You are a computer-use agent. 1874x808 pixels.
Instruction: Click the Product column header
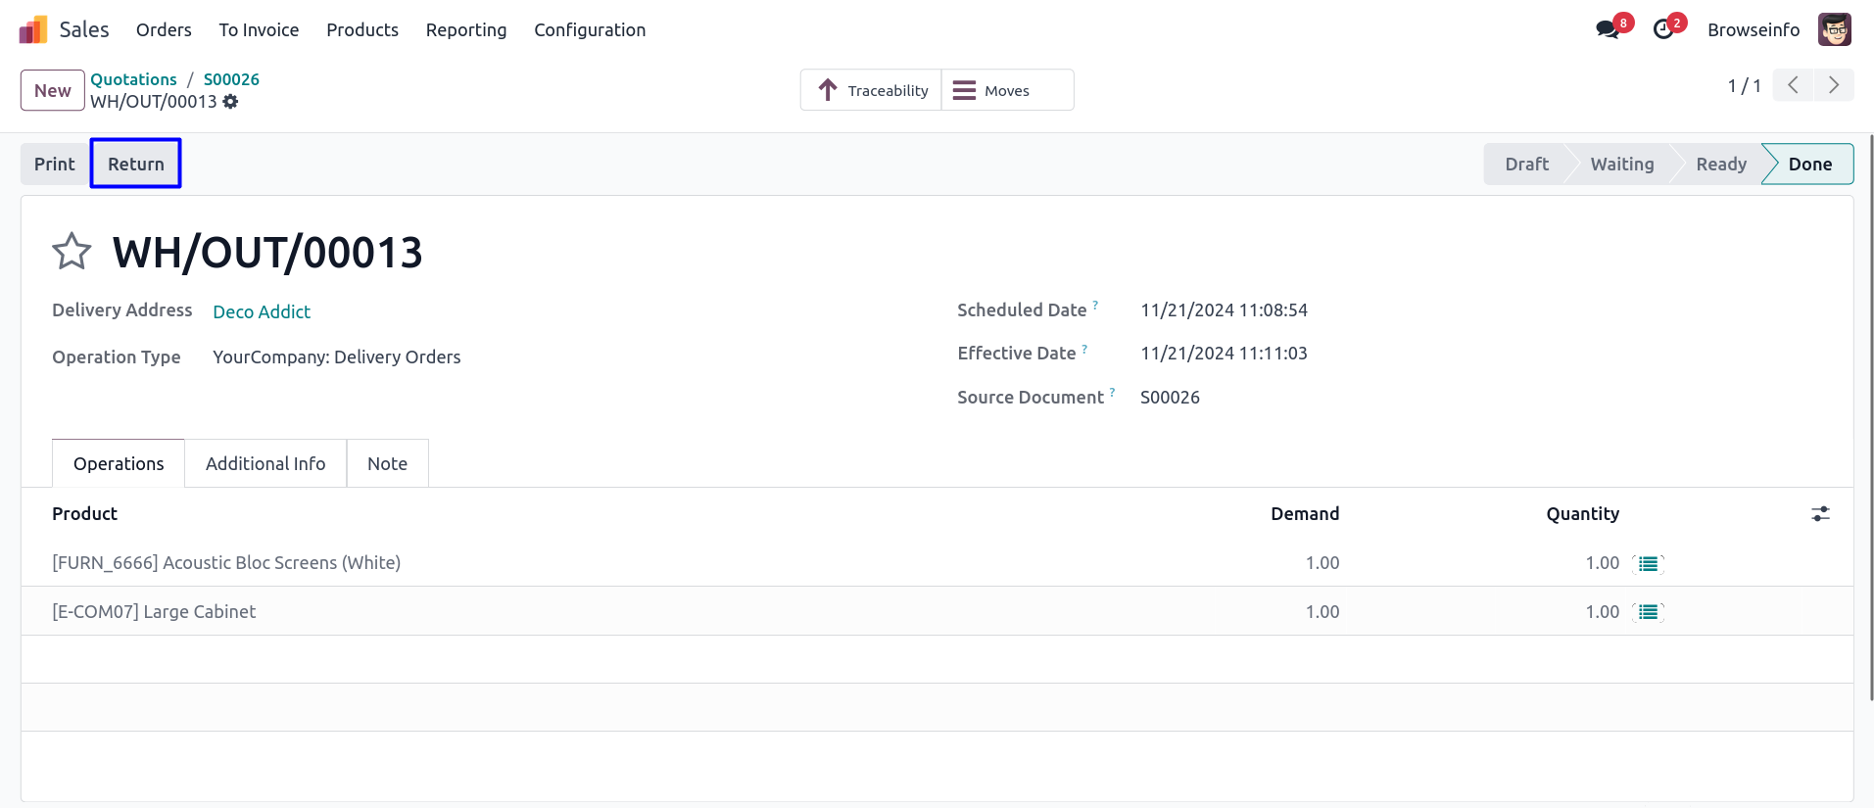coord(84,514)
